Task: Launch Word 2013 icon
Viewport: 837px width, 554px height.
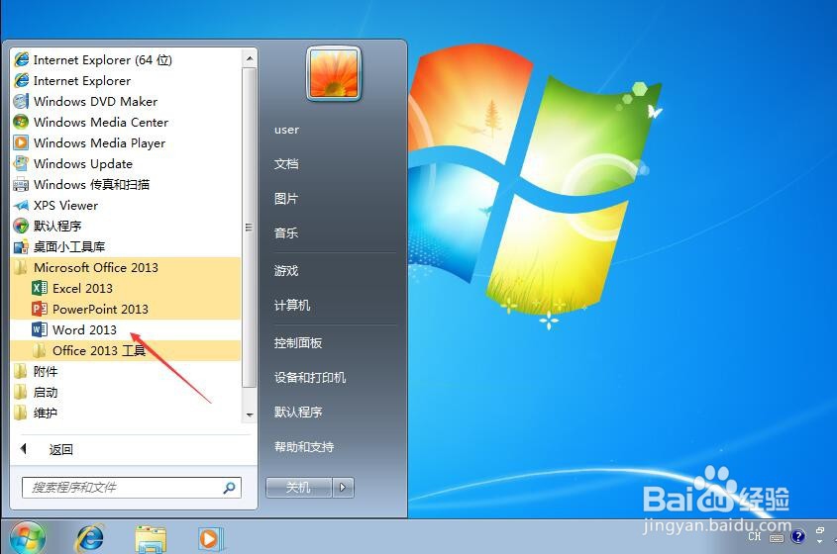Action: 40,330
